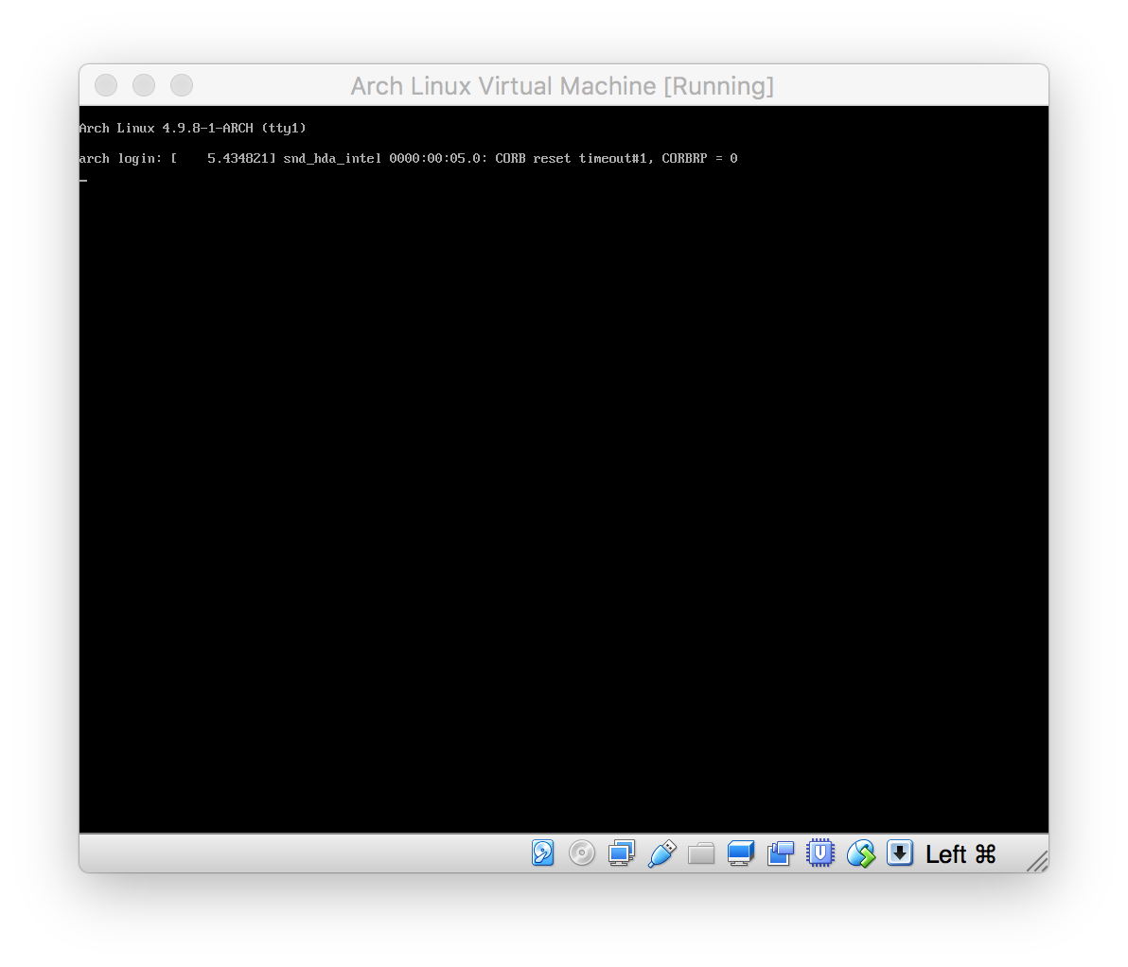This screenshot has height=967, width=1128.
Task: Click the 'Left ⌘' host key label
Action: (961, 854)
